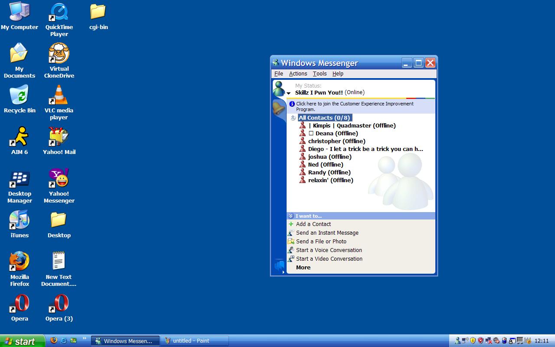Click the Start a Voice Conversation icon

[291, 250]
